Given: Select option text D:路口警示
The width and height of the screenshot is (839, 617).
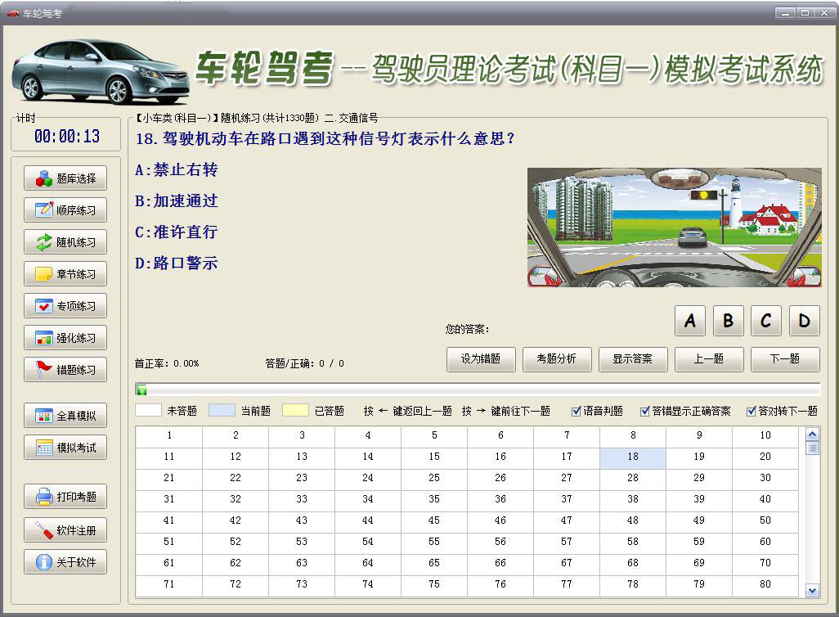Looking at the screenshot, I should (176, 263).
